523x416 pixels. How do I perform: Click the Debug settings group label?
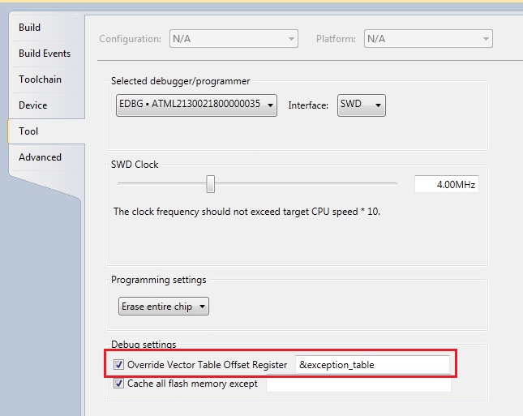(x=144, y=345)
